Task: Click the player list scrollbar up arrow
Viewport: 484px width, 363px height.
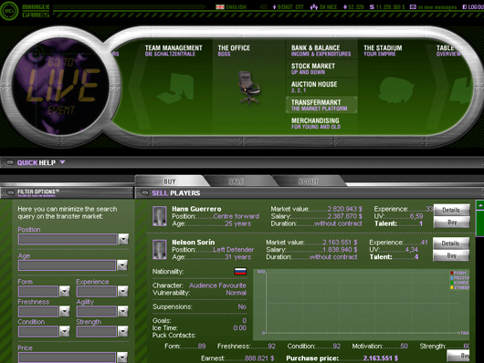Action: tap(480, 205)
